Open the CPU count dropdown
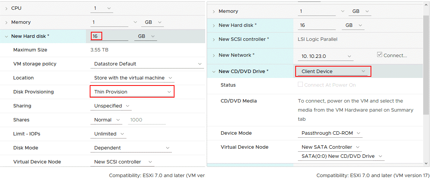Image resolution: width=430 pixels, height=182 pixels. 102,8
